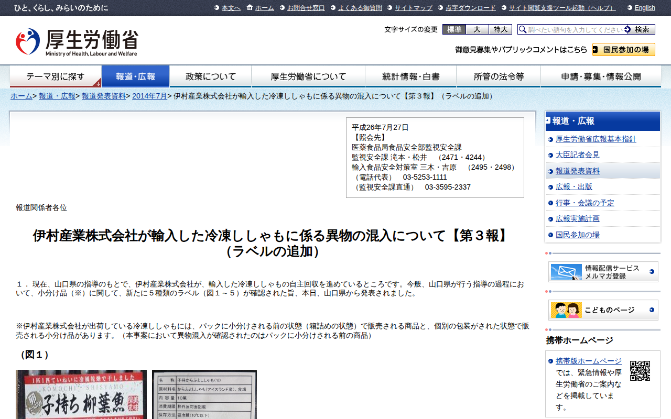Switch to the English site
Viewport: 671px width, 419px height.
645,8
